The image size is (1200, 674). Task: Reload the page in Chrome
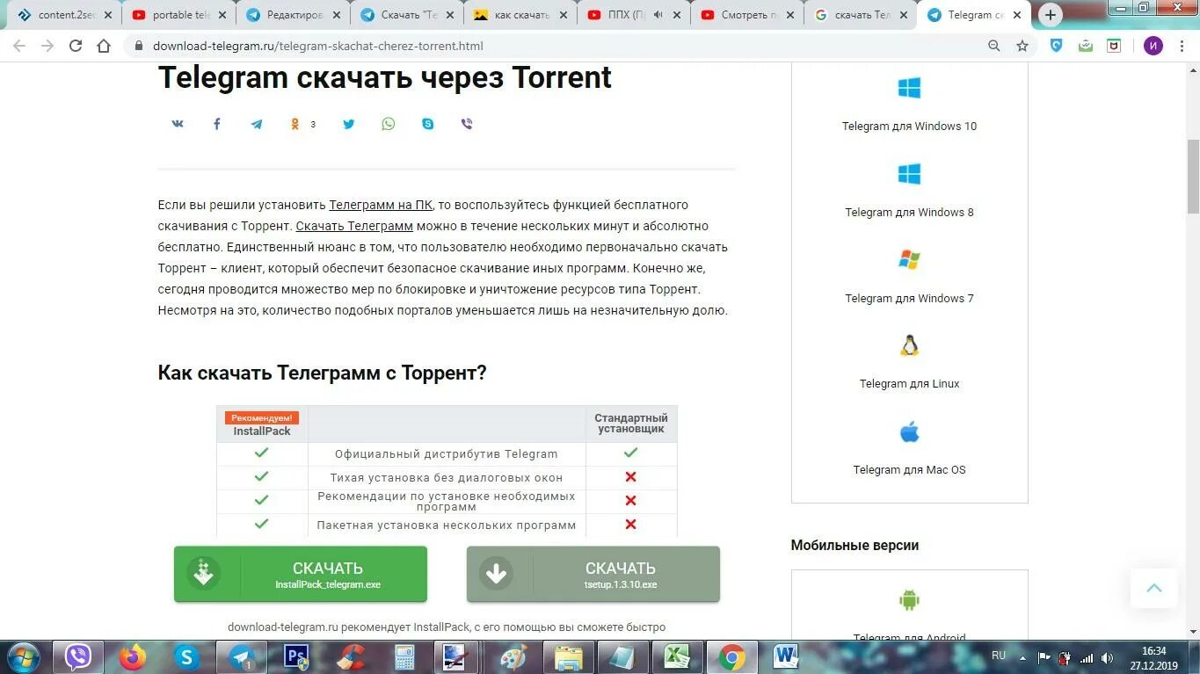76,46
